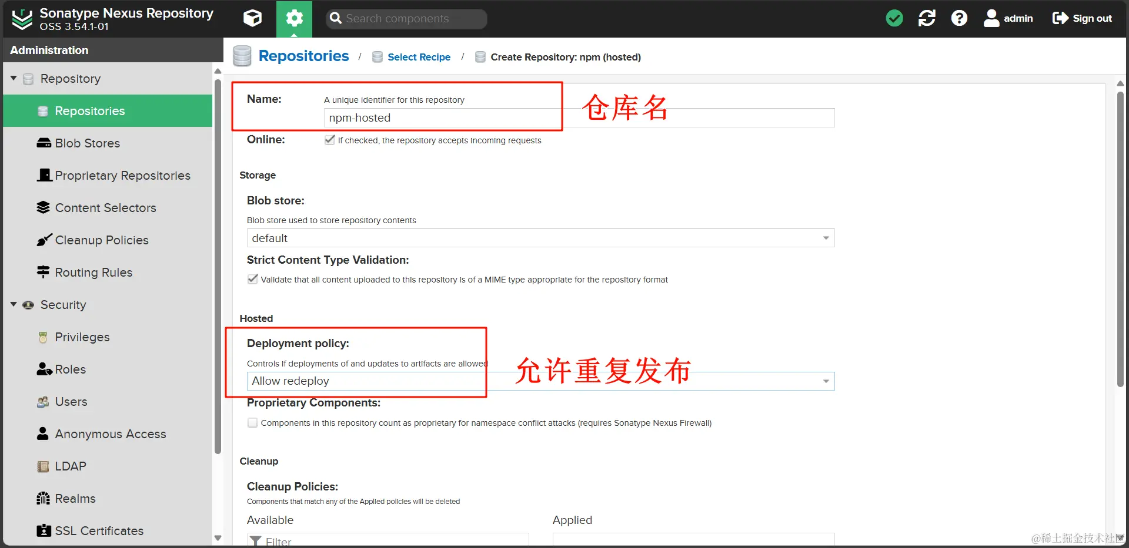Viewport: 1129px width, 548px height.
Task: Collapse the Repository tree section
Action: (14, 78)
